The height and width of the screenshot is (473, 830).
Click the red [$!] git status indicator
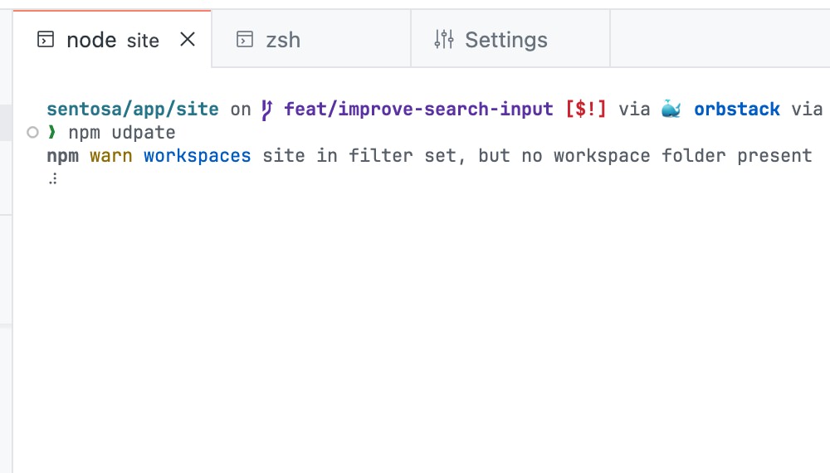coord(585,110)
